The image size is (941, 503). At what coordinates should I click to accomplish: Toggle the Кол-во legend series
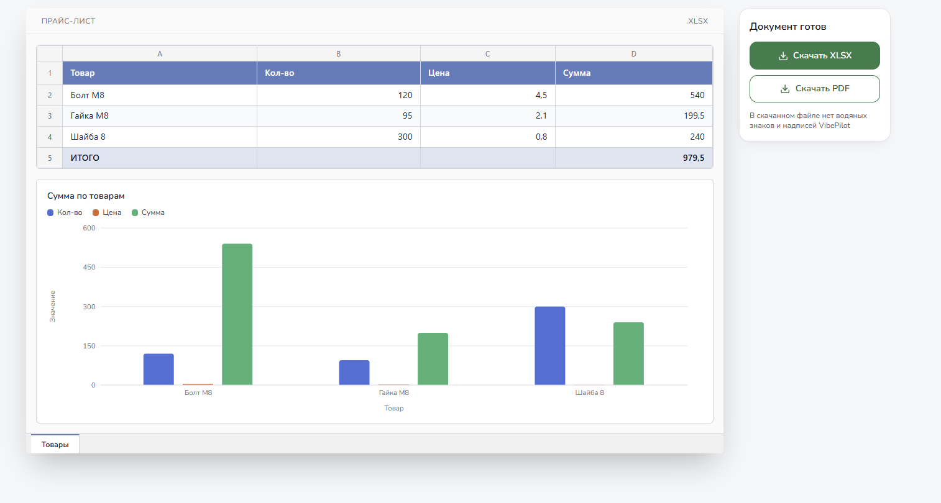click(65, 212)
